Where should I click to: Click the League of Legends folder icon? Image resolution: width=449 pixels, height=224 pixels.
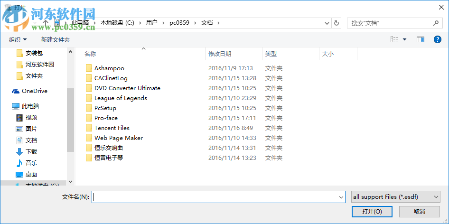[89, 98]
